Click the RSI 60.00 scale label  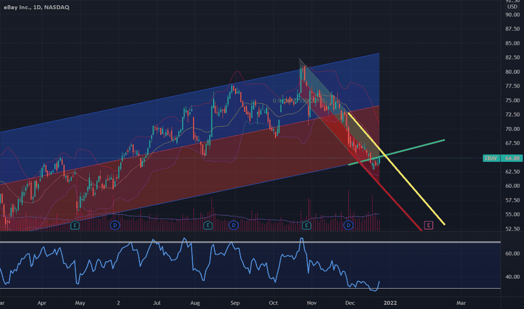click(512, 253)
